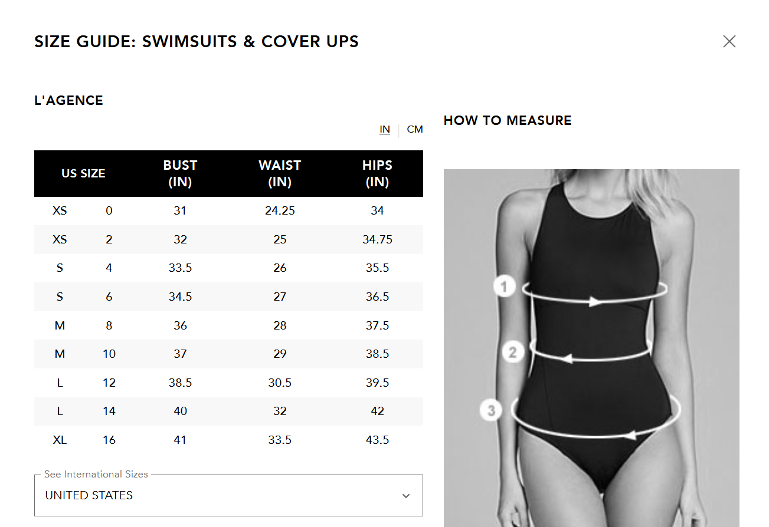Click the BUST (IN) column header
769x527 pixels.
180,173
